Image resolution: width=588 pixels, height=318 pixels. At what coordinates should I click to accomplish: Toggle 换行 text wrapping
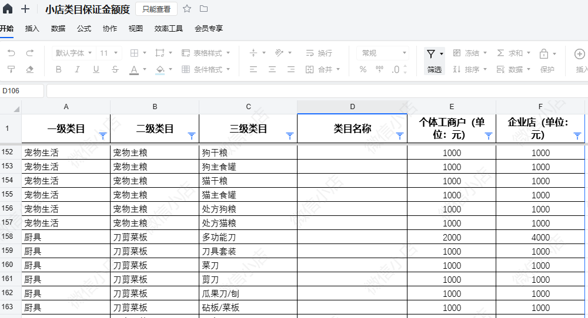point(319,53)
